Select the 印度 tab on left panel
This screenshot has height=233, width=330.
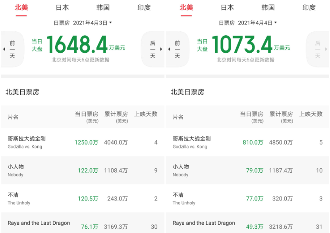144,8
